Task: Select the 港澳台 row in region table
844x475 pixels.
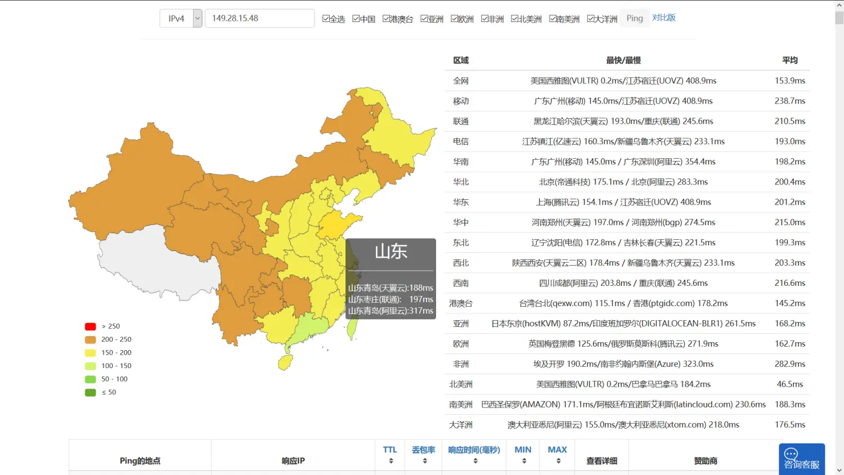Action: pyautogui.click(x=627, y=303)
